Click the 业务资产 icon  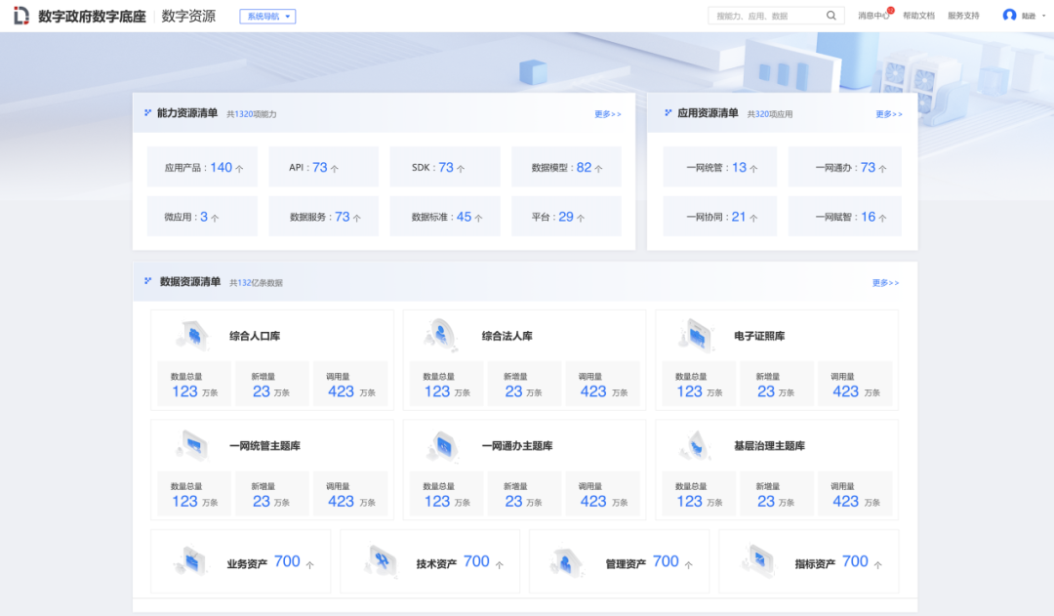(x=191, y=562)
